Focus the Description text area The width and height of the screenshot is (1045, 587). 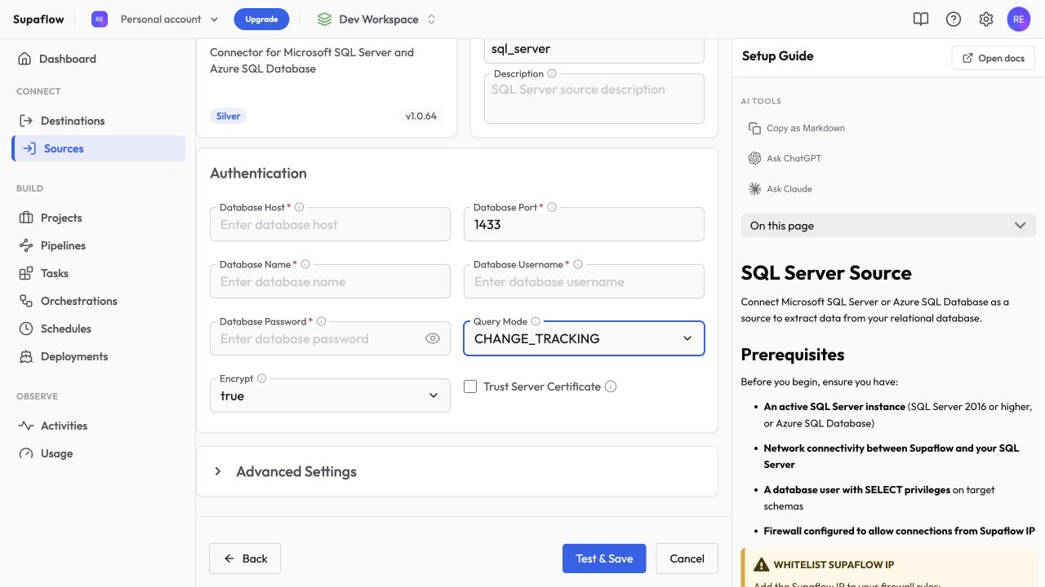594,99
